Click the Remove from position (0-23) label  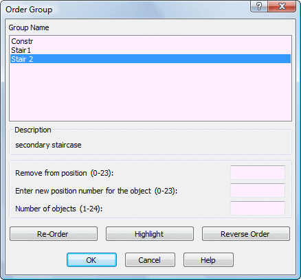[x=65, y=173]
